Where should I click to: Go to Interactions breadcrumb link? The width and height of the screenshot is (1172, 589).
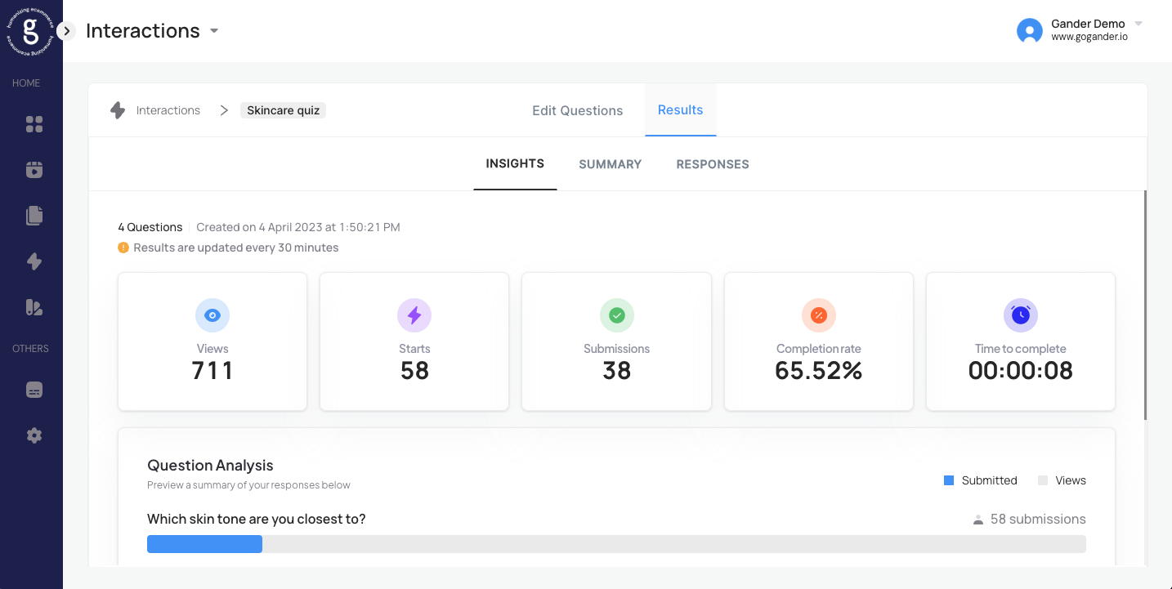168,110
